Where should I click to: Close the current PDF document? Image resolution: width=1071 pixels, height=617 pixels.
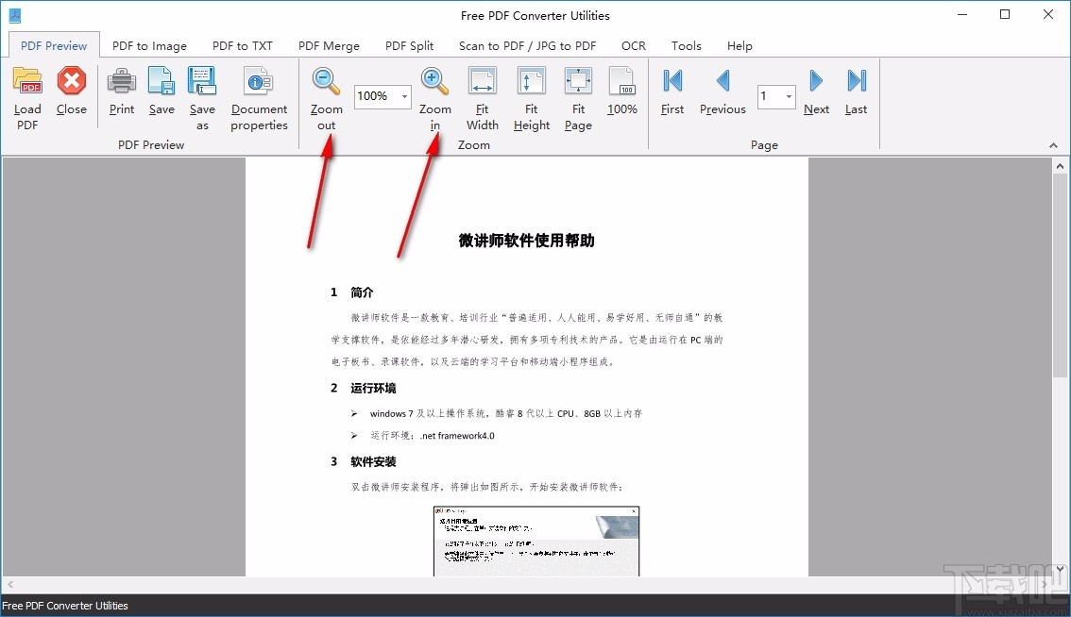point(71,94)
